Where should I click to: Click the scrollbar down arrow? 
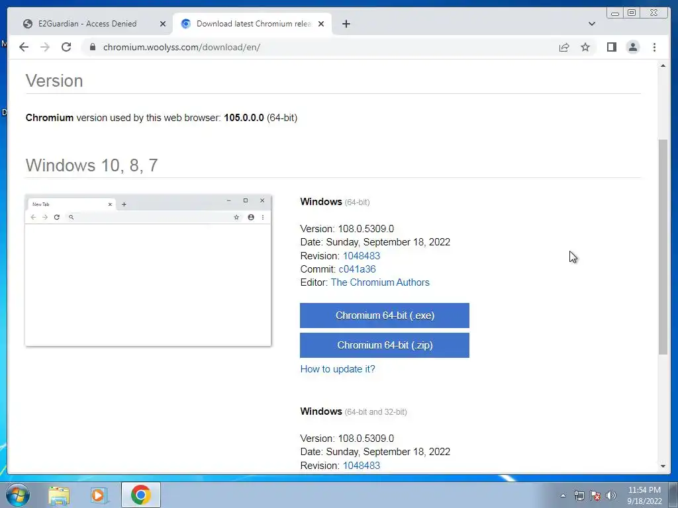[663, 466]
